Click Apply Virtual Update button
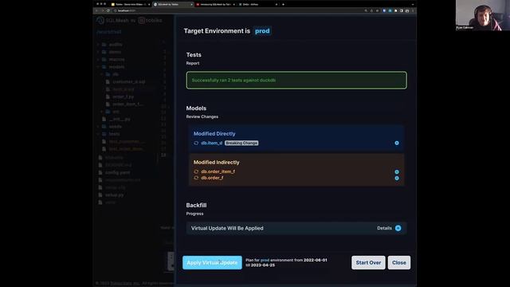 212,262
